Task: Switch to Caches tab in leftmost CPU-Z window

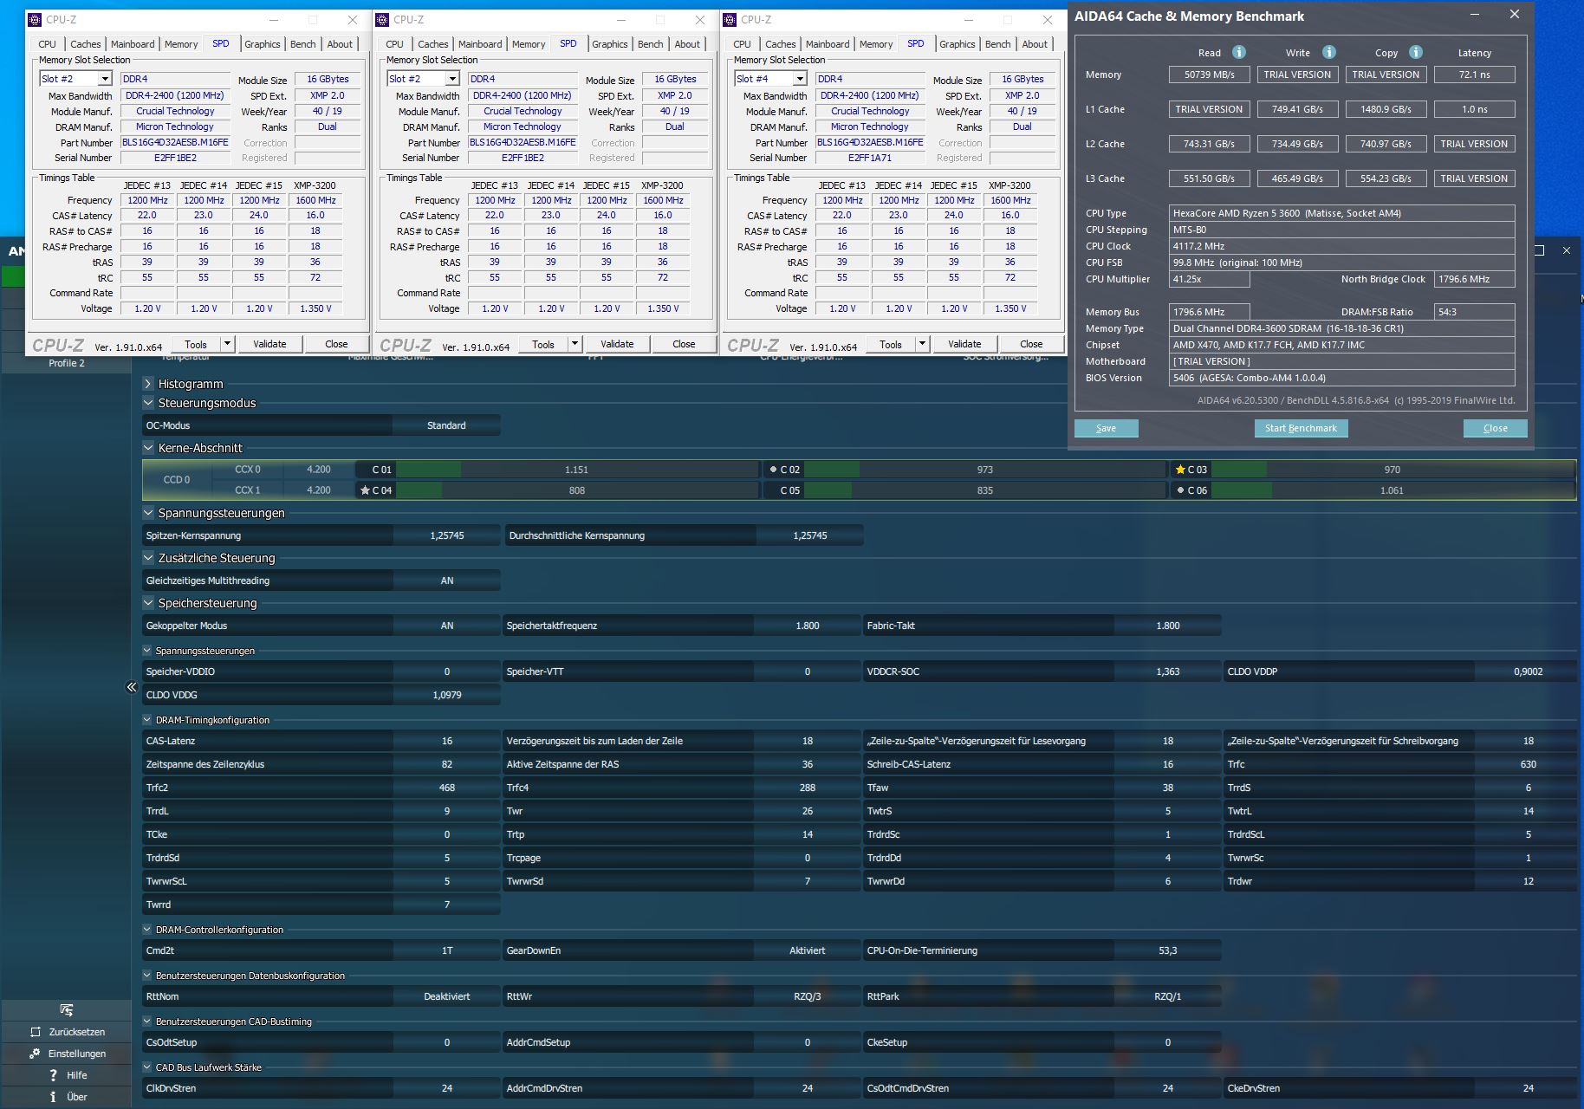Action: pos(85,44)
